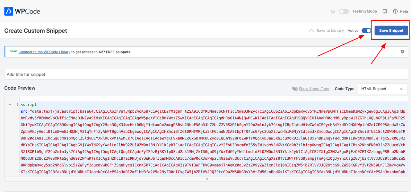Open the Connect to the WPCode Library link

pyautogui.click(x=44, y=52)
